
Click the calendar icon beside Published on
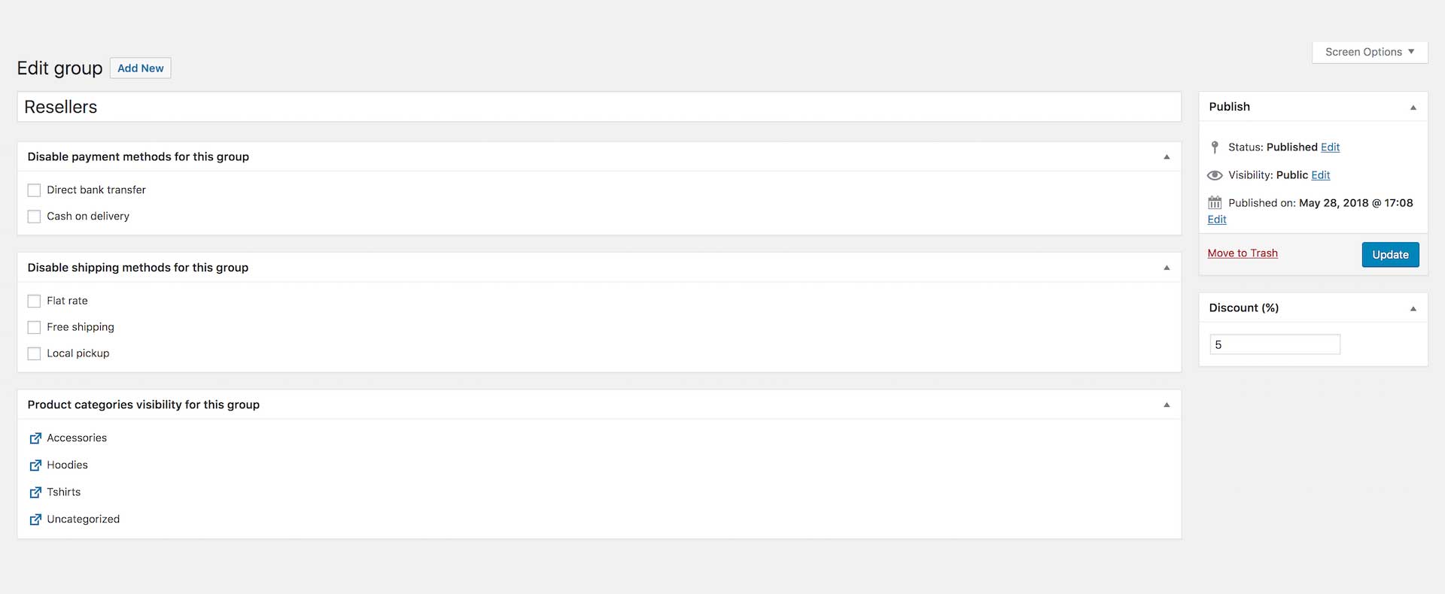pyautogui.click(x=1215, y=202)
